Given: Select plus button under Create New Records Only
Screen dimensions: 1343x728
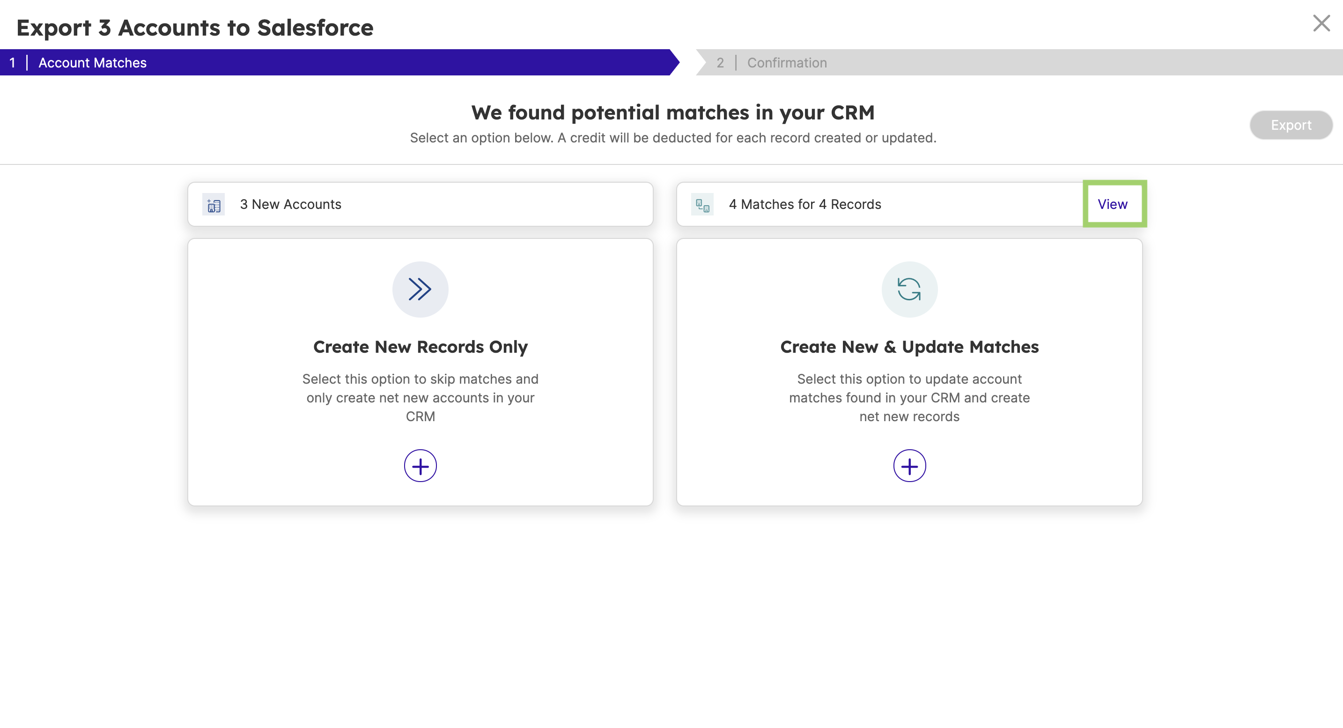Looking at the screenshot, I should [420, 466].
